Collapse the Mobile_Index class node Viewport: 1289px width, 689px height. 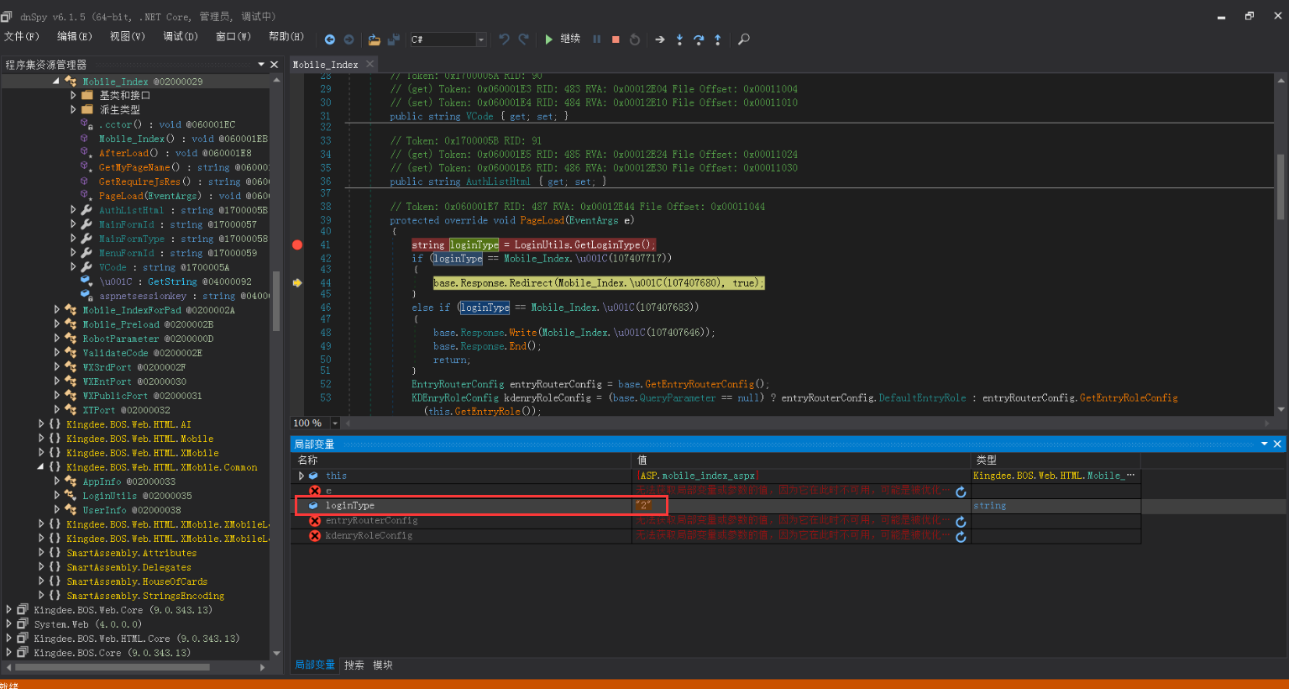coord(56,82)
